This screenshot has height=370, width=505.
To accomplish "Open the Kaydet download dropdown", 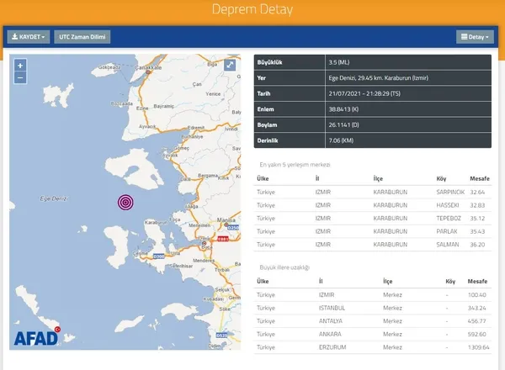I will (28, 37).
